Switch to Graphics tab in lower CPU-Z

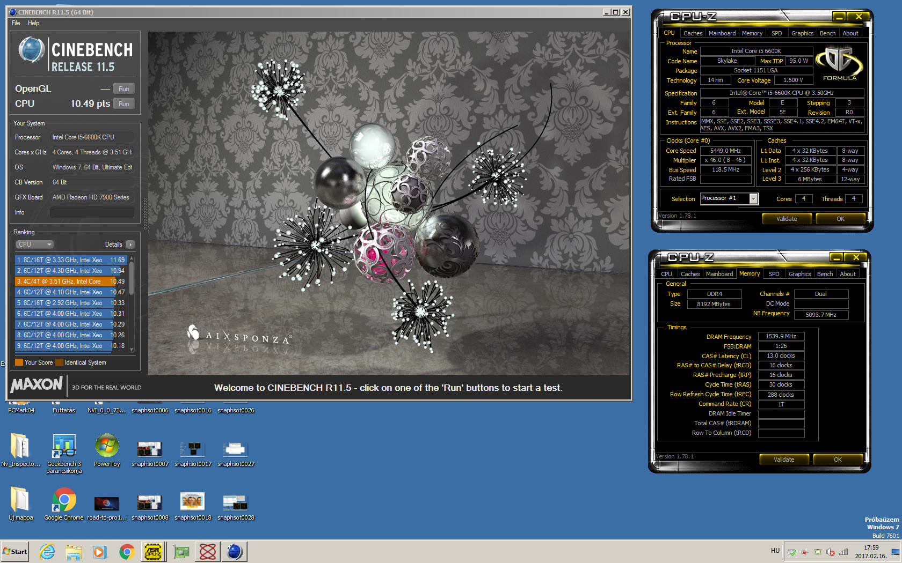(799, 274)
